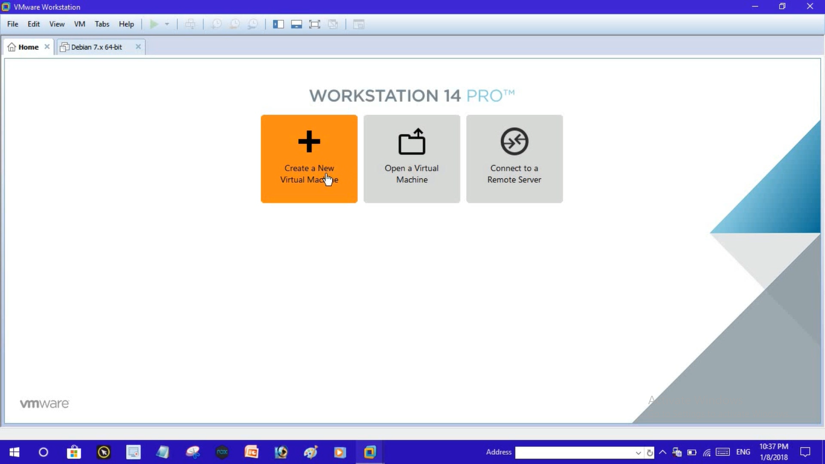Image resolution: width=825 pixels, height=464 pixels.
Task: Click the folder icon on the Open tile
Action: [x=412, y=141]
